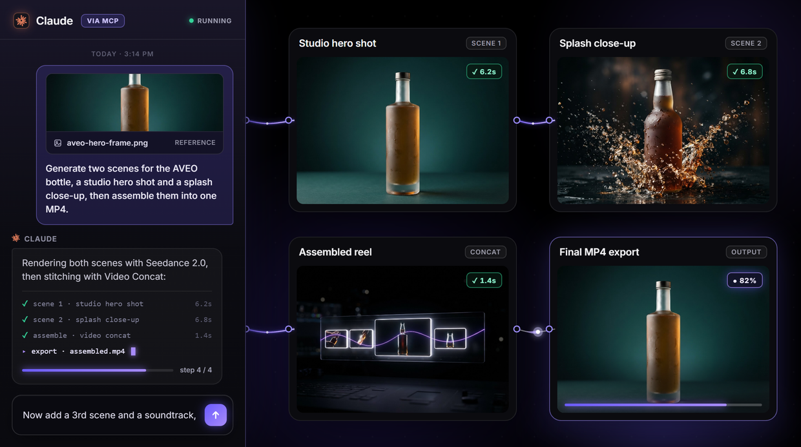This screenshot has width=801, height=447.
Task: Send the message with the purple arrow button
Action: tap(216, 415)
